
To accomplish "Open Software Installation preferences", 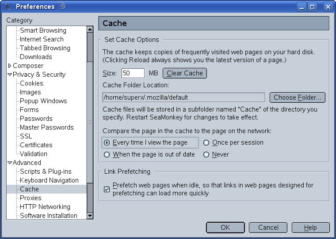I will tap(49, 216).
